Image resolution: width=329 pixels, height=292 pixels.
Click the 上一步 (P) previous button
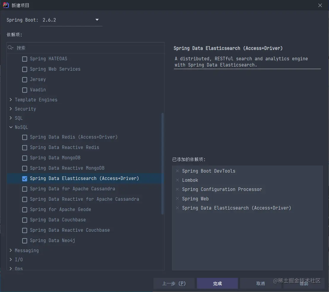pos(174,283)
